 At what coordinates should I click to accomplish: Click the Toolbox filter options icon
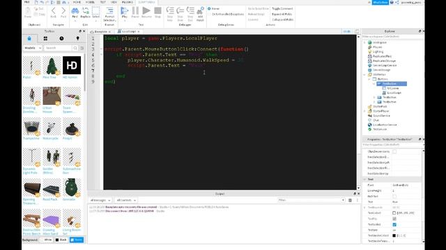82,48
